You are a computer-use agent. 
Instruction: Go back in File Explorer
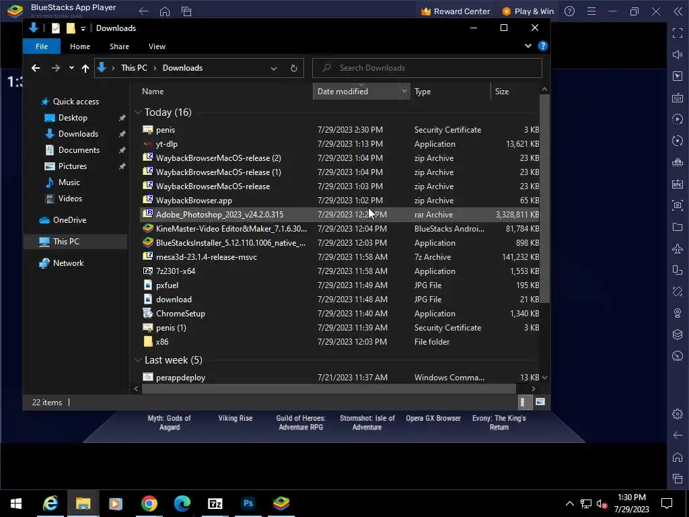pos(36,68)
